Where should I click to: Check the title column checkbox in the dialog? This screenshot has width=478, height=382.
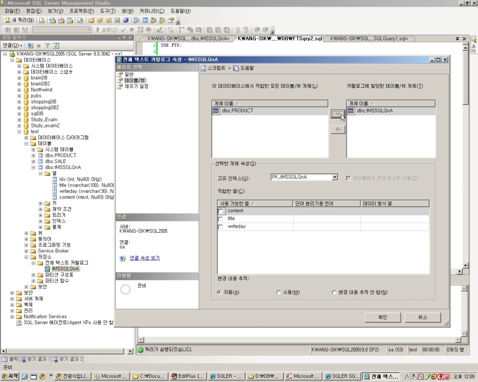pos(221,219)
